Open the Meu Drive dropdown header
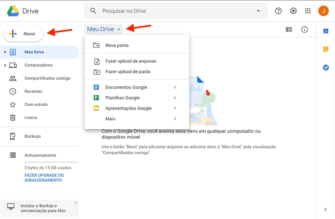 click(104, 29)
